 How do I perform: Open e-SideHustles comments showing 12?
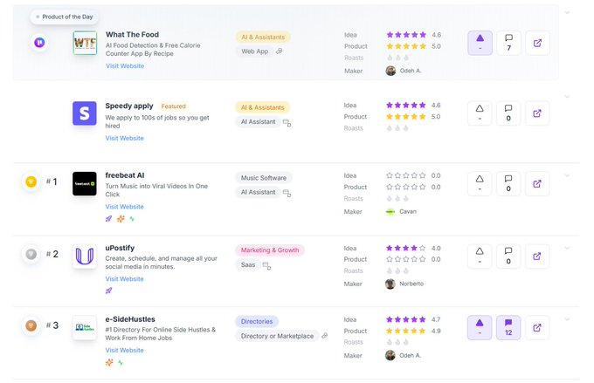click(508, 327)
